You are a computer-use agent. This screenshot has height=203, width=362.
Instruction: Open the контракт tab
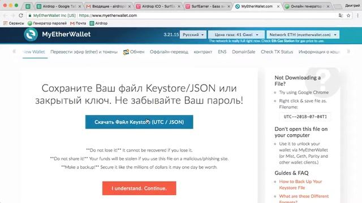click(203, 52)
